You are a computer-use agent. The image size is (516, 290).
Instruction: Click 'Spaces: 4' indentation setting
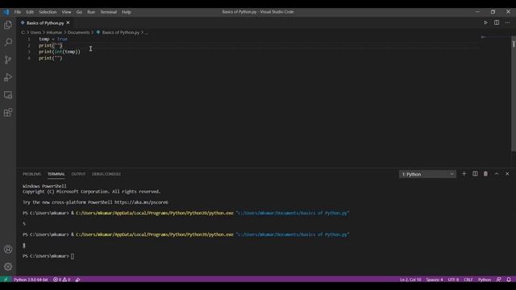click(x=435, y=280)
